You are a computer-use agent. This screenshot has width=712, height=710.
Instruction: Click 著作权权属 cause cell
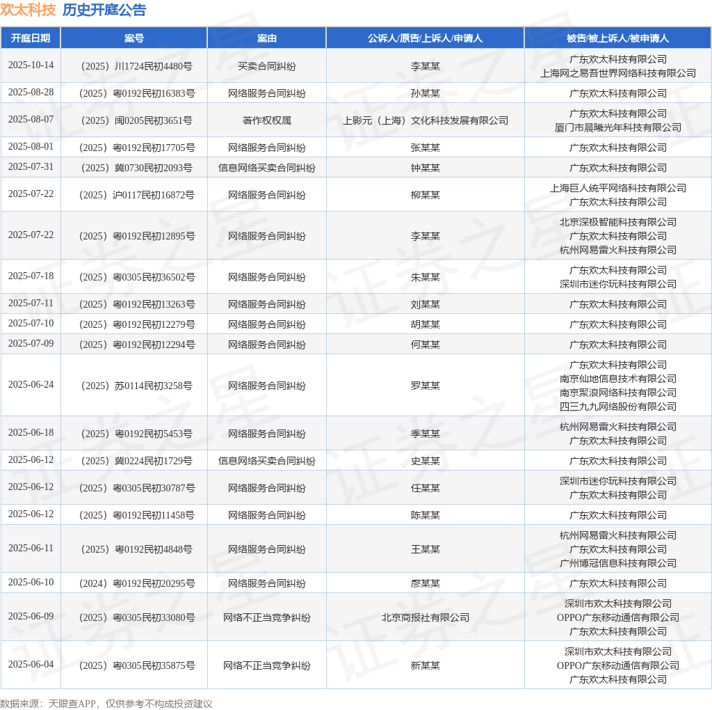[x=266, y=121]
